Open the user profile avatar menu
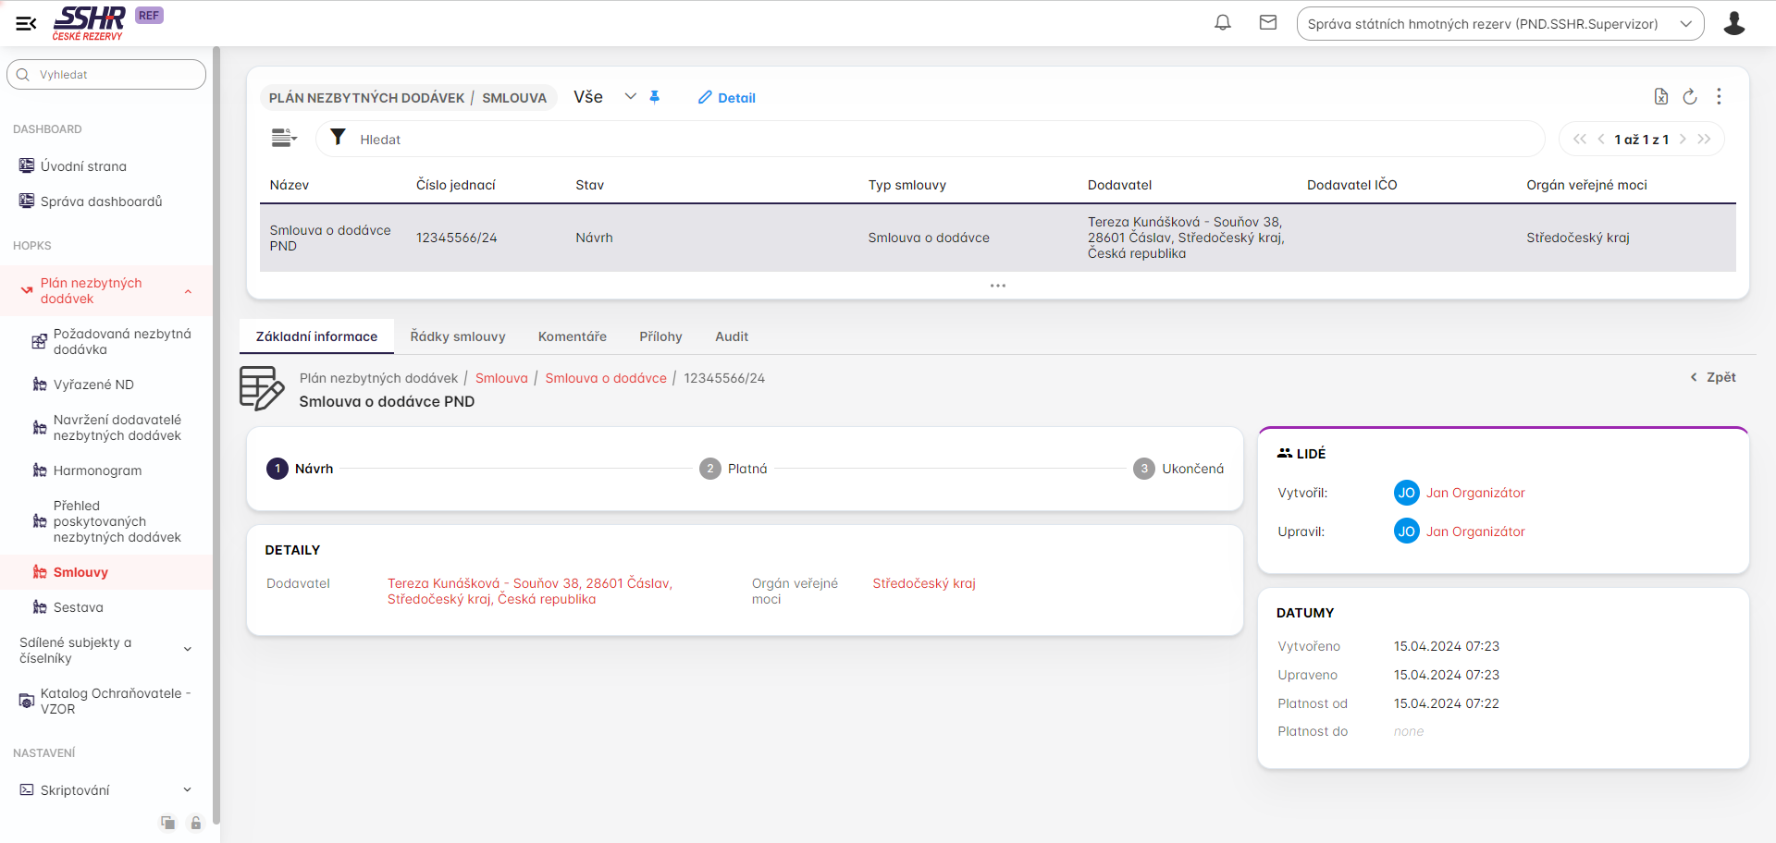 (x=1733, y=23)
